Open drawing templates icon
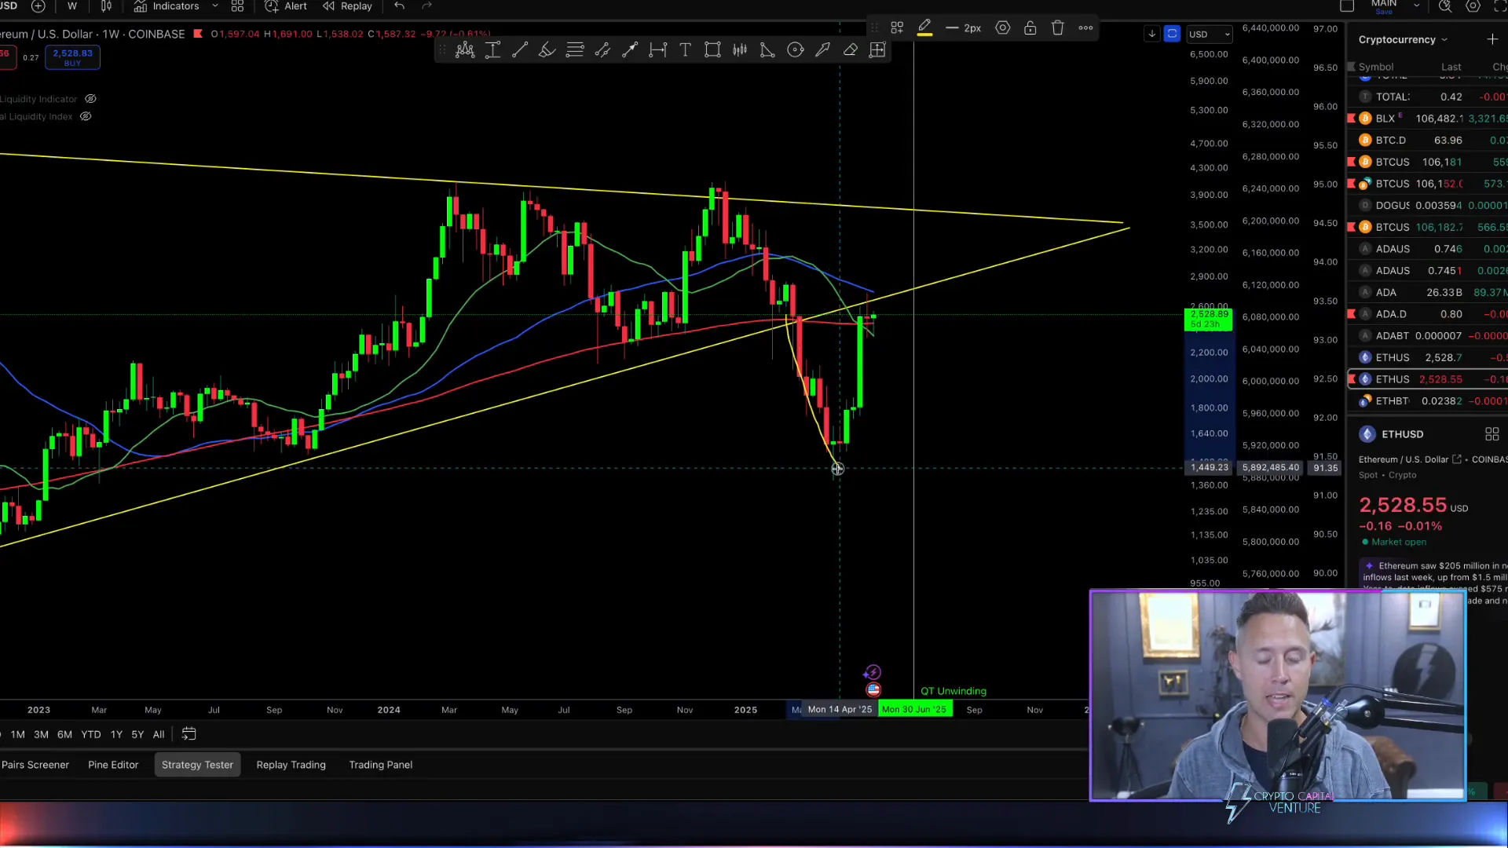 coord(897,27)
